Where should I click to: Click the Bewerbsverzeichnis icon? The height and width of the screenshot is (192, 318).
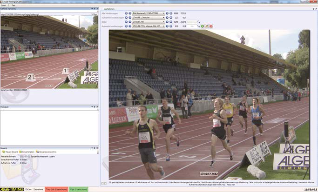37,152
